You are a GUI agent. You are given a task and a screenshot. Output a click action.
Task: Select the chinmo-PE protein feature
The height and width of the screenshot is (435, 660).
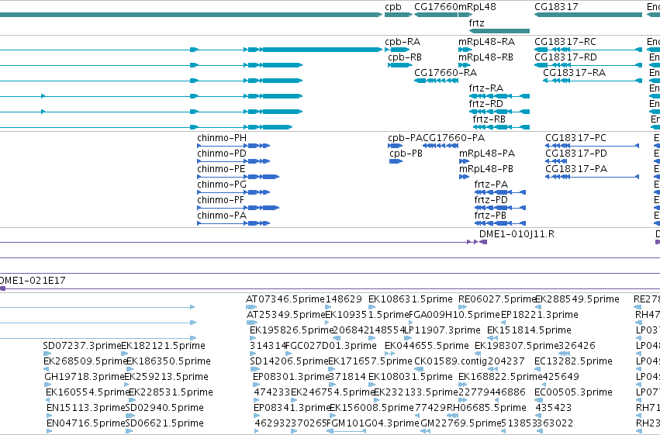(238, 177)
